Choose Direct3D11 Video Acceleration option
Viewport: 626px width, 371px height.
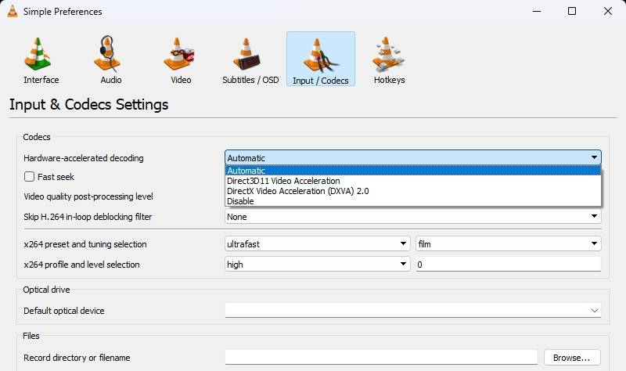click(413, 181)
